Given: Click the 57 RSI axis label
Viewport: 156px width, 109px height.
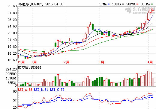Looking at the screenshot, I should 15,100.
